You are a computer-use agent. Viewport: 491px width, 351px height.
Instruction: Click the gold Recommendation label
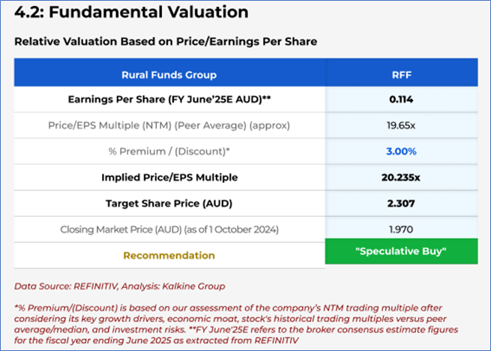coord(169,255)
